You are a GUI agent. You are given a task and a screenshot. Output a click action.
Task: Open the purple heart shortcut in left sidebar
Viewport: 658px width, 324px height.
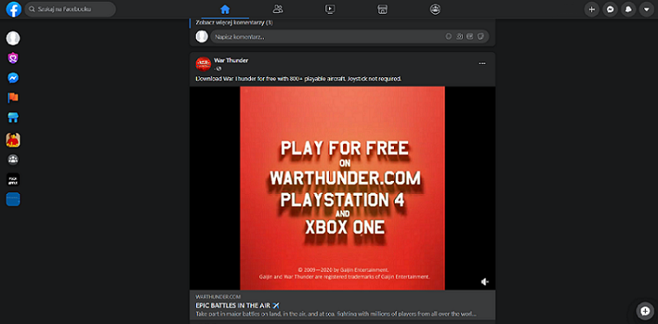(x=13, y=58)
